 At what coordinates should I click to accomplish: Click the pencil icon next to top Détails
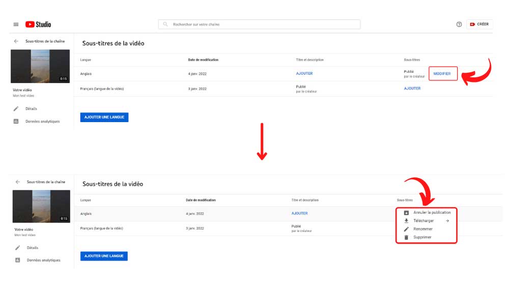coord(16,109)
